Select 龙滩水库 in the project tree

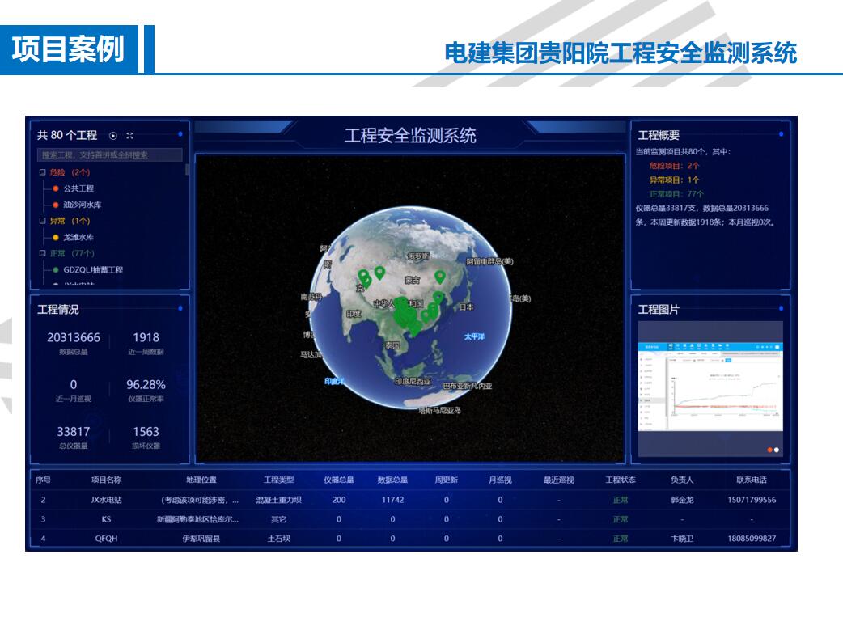tap(78, 238)
